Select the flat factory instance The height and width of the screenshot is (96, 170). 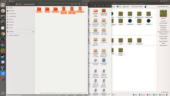(x=121, y=15)
